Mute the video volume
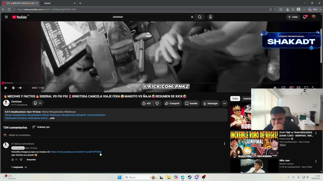Viewport: 323px width, 181px height. (14, 88)
